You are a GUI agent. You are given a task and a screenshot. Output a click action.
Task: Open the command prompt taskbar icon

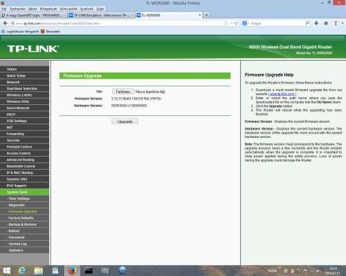89,270
